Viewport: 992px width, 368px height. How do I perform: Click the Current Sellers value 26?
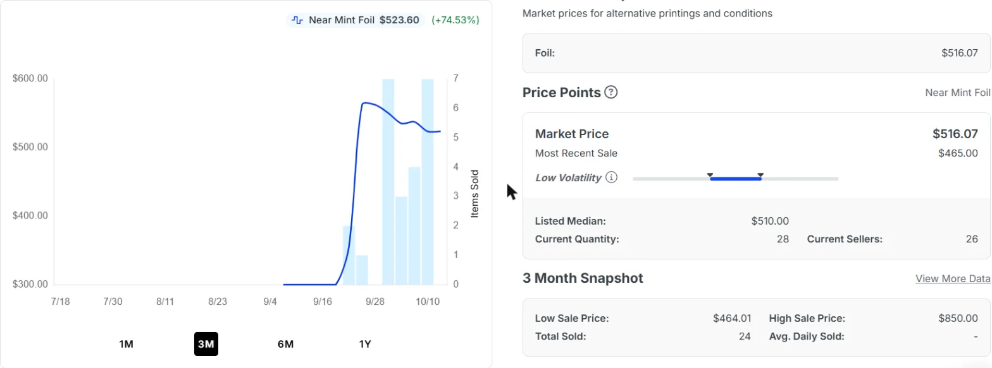point(972,239)
